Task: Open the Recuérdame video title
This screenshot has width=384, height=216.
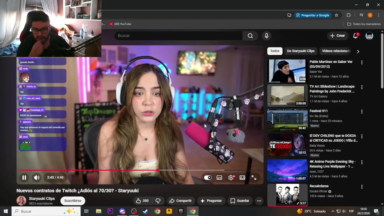Action: click(x=319, y=186)
